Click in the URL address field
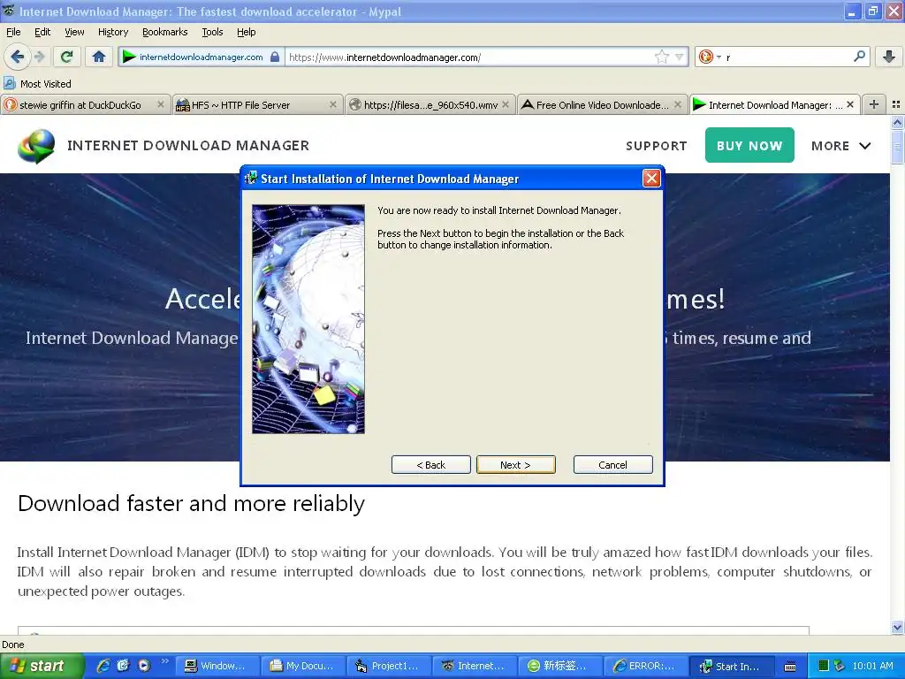 click(468, 57)
